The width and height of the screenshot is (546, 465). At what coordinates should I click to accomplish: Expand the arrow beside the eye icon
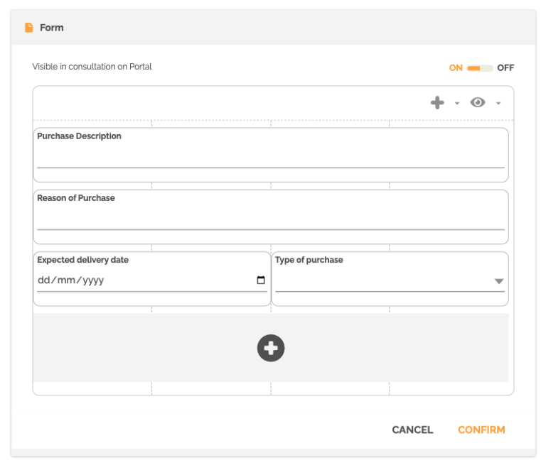tap(498, 104)
